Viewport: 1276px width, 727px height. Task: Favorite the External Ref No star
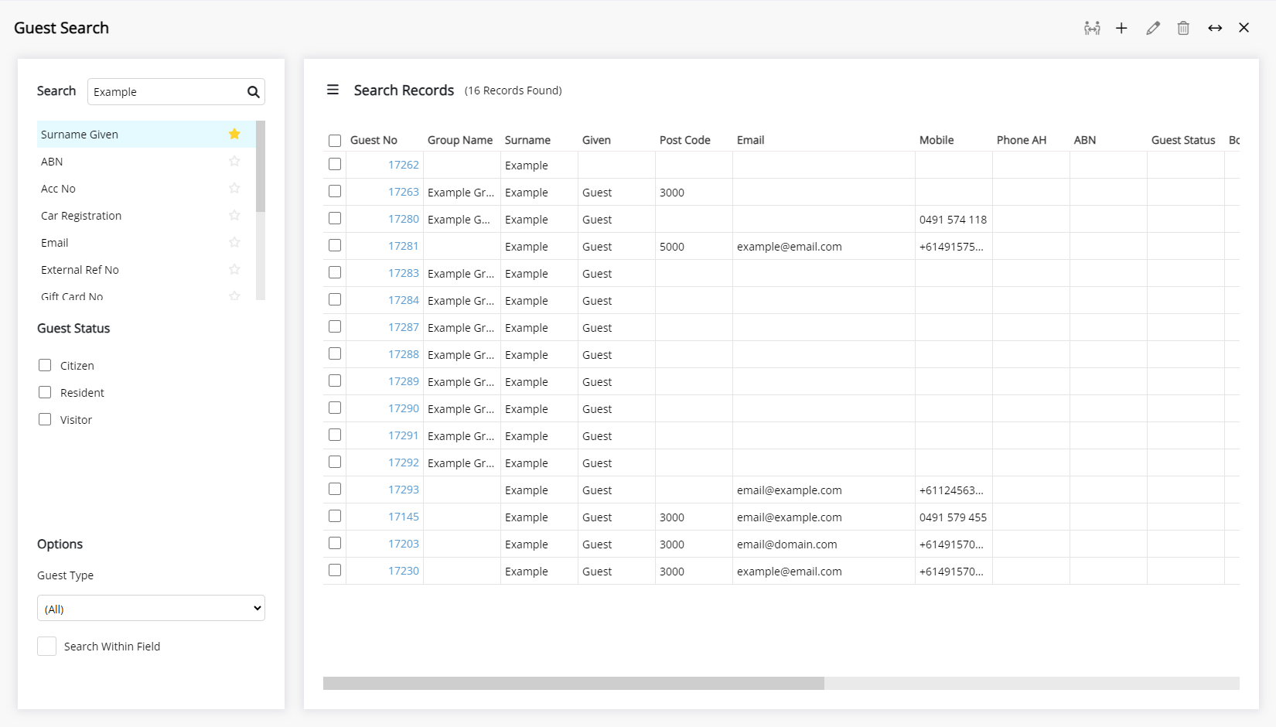(x=234, y=269)
